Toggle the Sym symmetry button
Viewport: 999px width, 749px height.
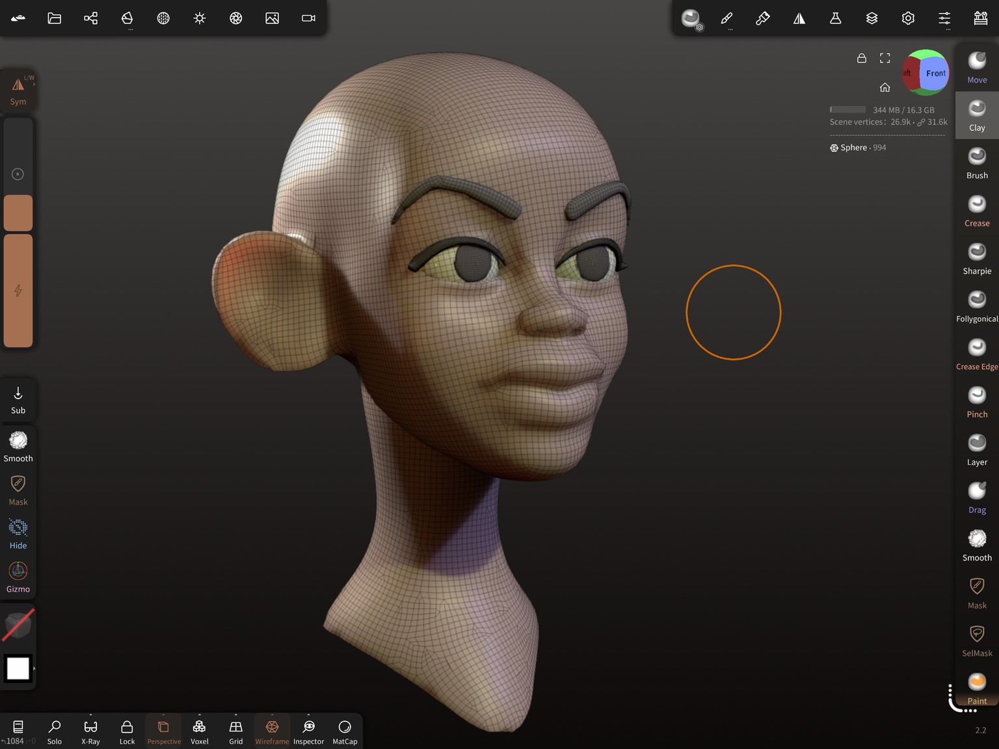[x=18, y=90]
